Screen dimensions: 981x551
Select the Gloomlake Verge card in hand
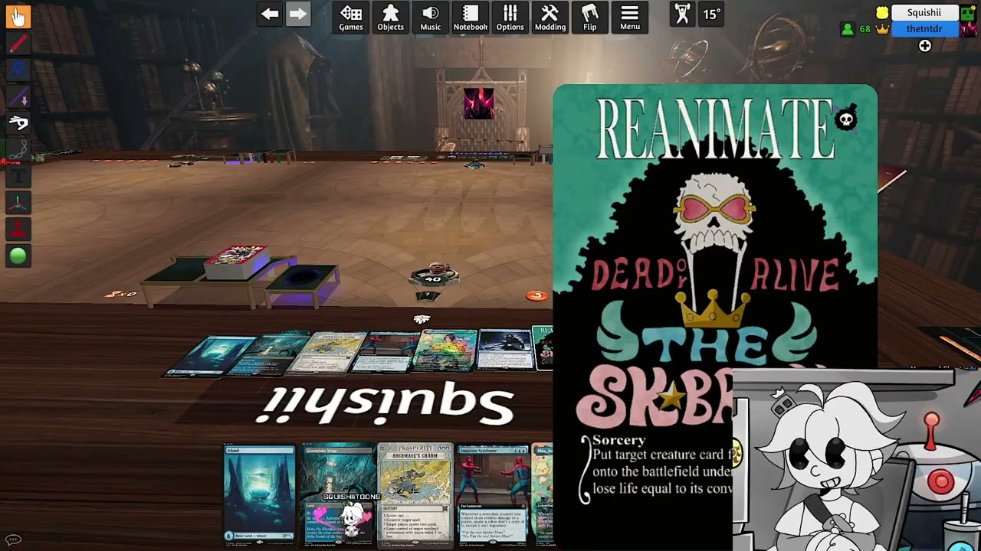[337, 494]
